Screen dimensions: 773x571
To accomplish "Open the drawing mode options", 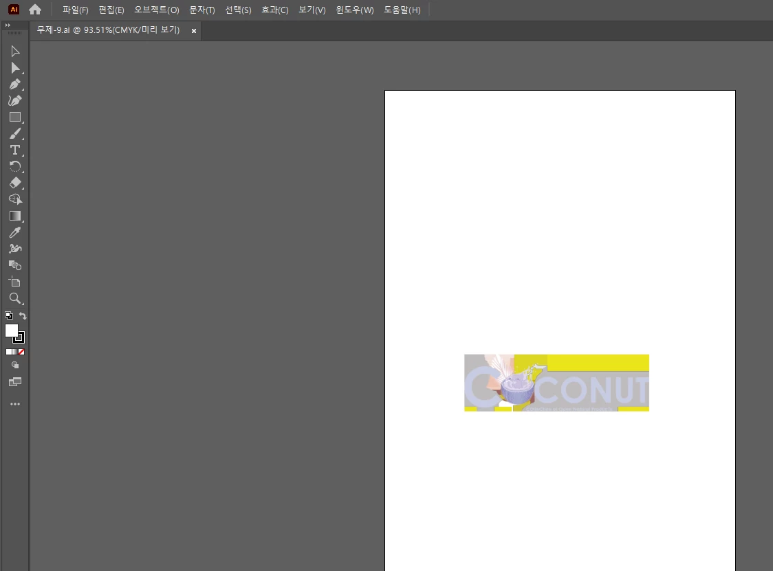I will point(15,365).
